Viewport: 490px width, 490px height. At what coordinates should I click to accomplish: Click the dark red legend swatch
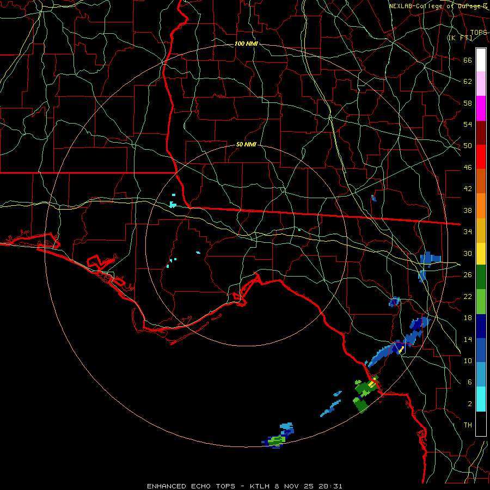point(481,133)
